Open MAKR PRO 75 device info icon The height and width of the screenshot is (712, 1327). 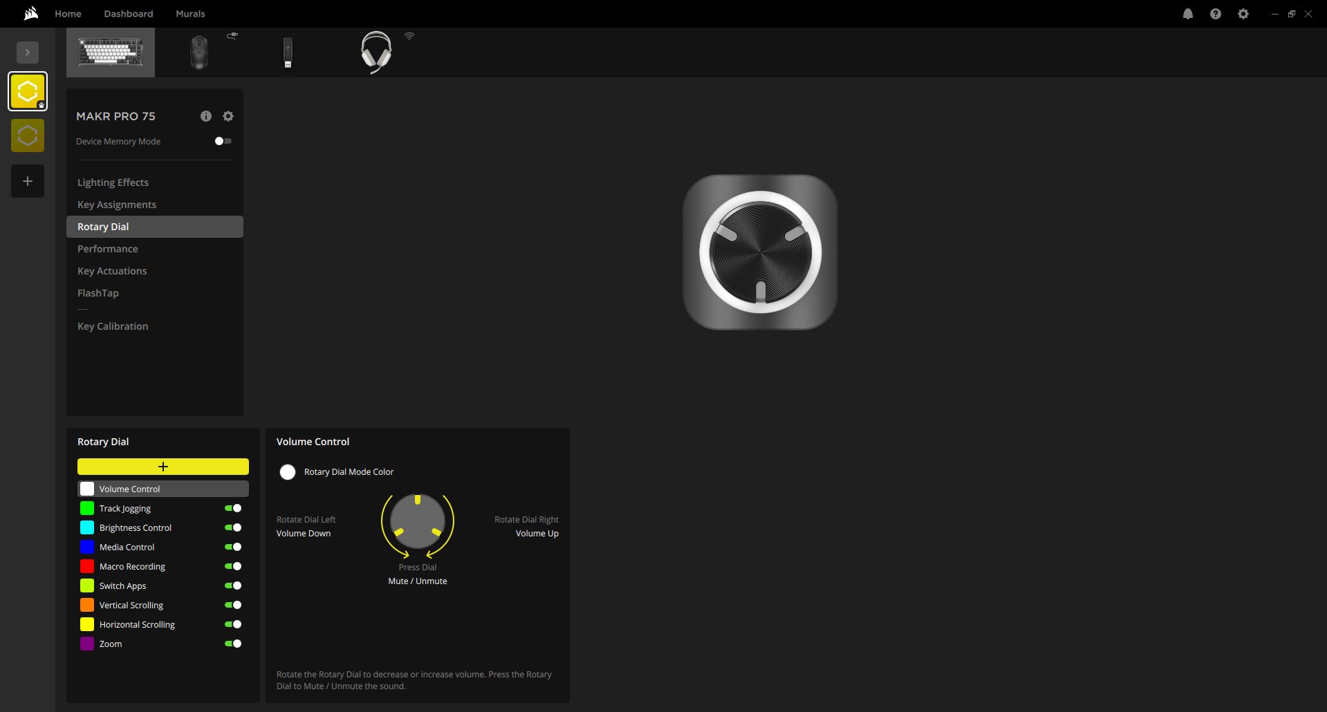206,116
